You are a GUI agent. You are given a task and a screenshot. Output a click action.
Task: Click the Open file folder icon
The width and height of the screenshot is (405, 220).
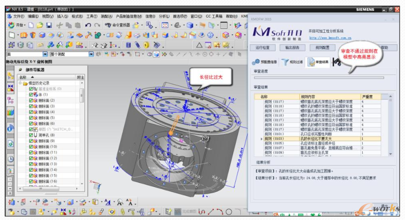40,25
